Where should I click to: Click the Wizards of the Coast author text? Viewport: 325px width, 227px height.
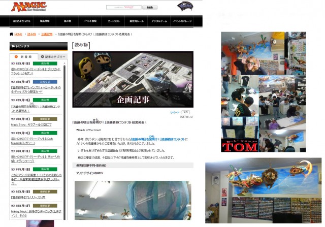[88, 130]
